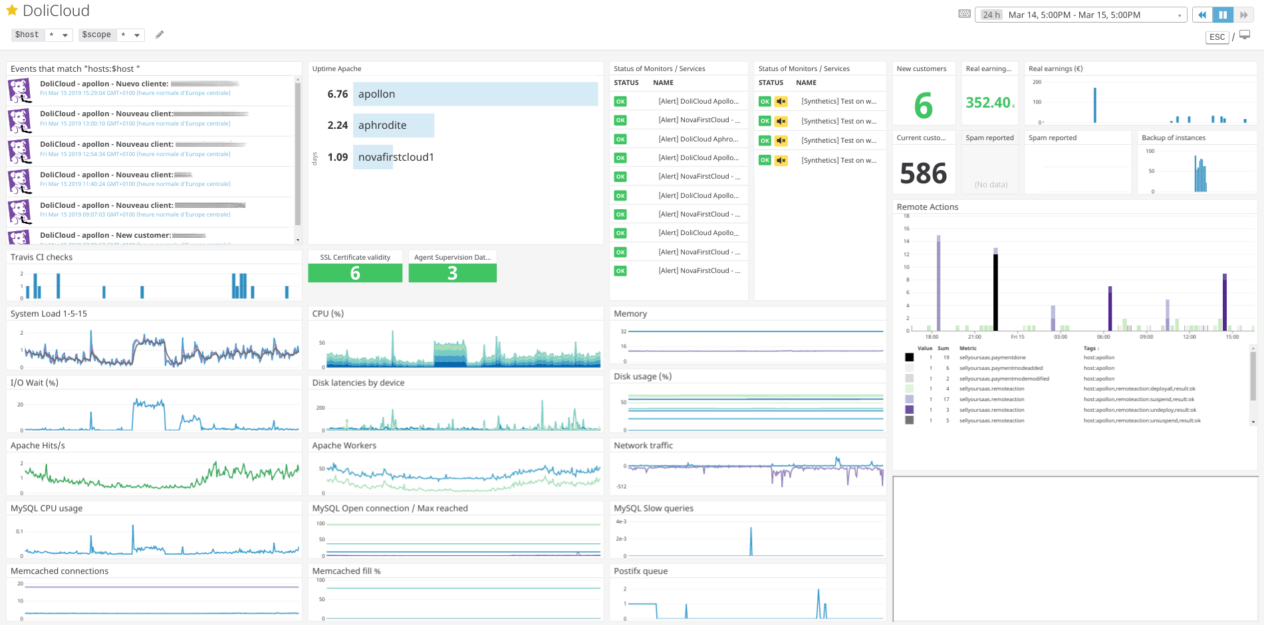Click the Remote Actions legend scrollbar up arrow
1264x625 pixels.
[x=1253, y=348]
